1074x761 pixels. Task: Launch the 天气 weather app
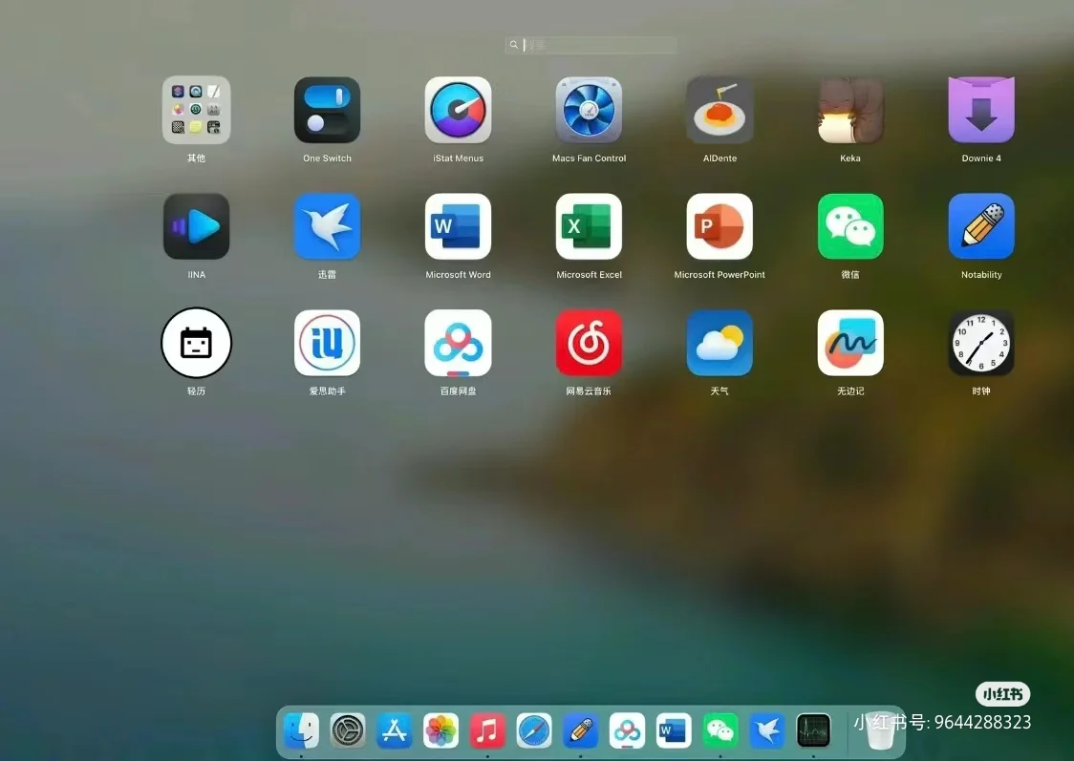tap(720, 343)
